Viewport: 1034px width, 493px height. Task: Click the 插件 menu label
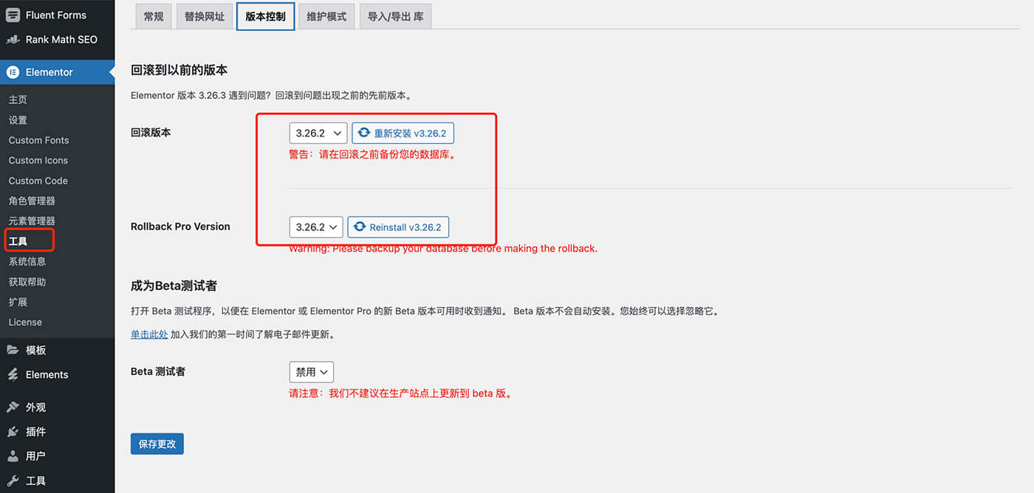[36, 432]
